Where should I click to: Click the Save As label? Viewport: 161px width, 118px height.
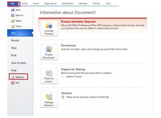point(19,15)
